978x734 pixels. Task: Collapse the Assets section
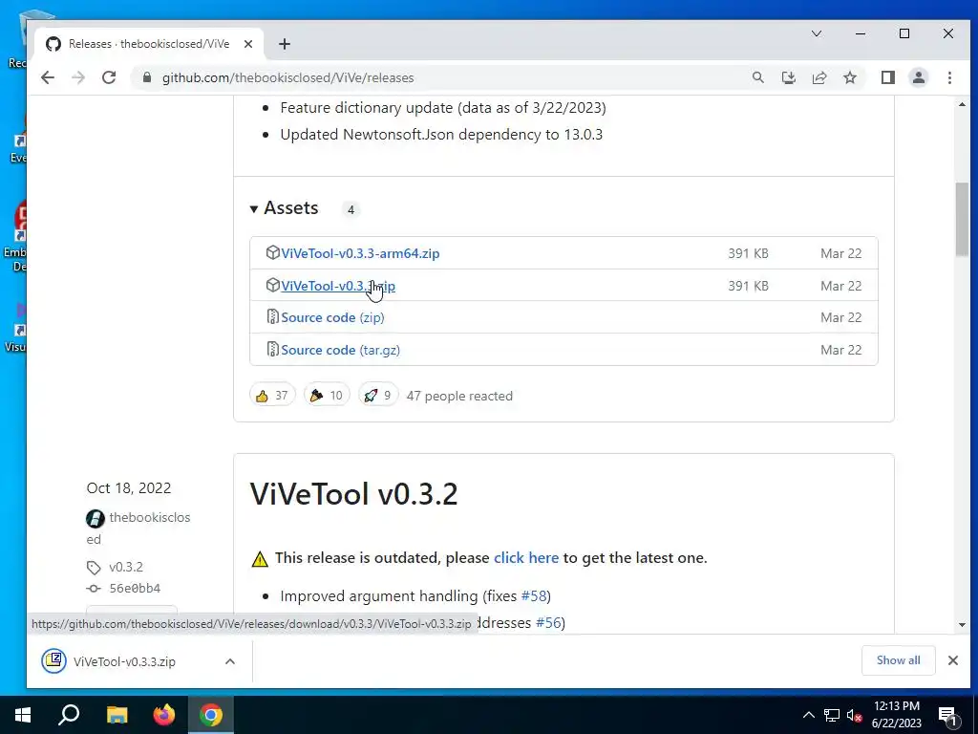click(285, 207)
